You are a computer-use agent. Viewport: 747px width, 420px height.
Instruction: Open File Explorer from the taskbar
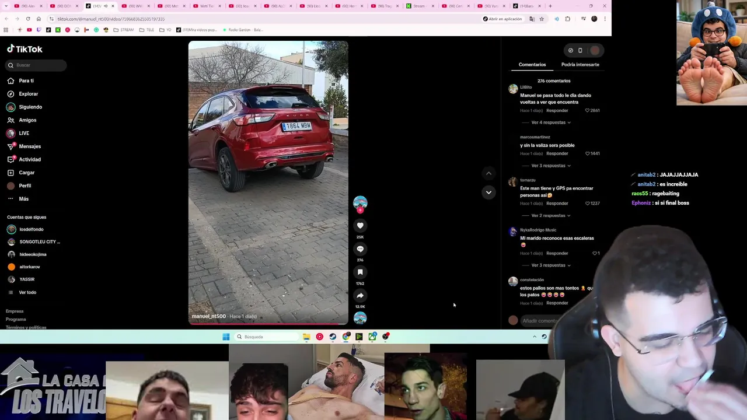click(306, 337)
